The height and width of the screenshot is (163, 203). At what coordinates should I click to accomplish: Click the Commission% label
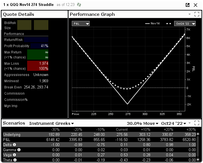tap(16, 100)
